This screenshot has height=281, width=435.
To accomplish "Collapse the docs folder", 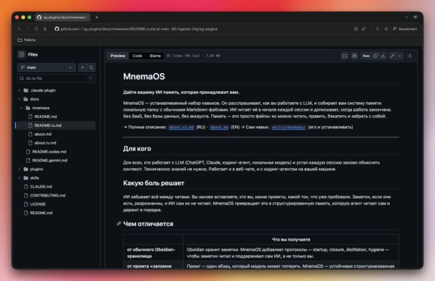I will click(19, 99).
